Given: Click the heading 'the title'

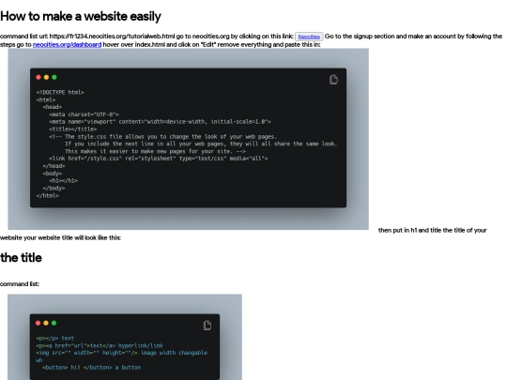Looking at the screenshot, I should coord(21,257).
